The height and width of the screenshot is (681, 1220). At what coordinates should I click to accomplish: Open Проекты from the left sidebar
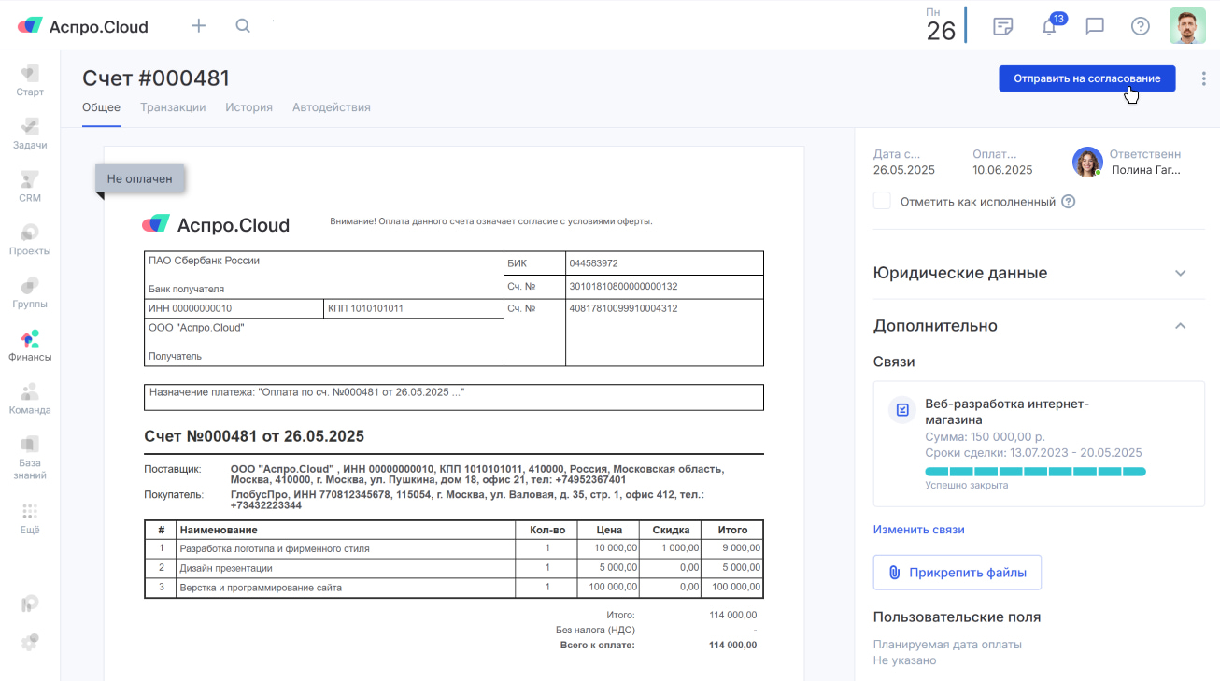point(30,238)
